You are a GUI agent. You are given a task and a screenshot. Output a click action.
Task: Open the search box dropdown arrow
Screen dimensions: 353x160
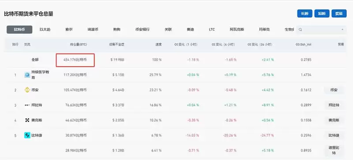coord(342,30)
